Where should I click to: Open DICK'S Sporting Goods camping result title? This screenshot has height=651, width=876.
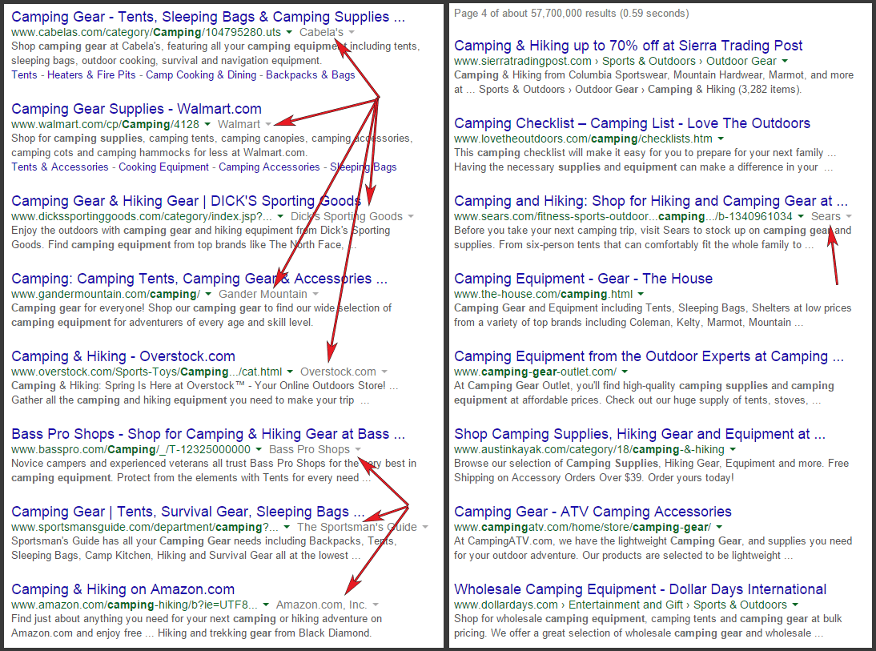click(186, 201)
